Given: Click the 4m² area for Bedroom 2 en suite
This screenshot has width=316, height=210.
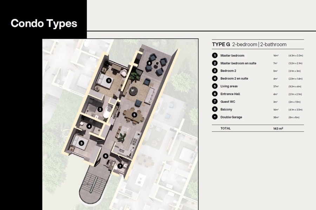Looking at the screenshot, I should pyautogui.click(x=276, y=79).
